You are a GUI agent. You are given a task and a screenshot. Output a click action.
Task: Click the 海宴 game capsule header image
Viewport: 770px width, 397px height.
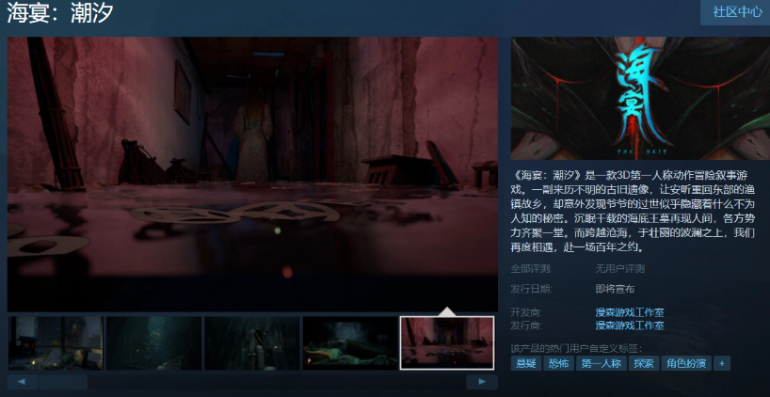pos(640,98)
